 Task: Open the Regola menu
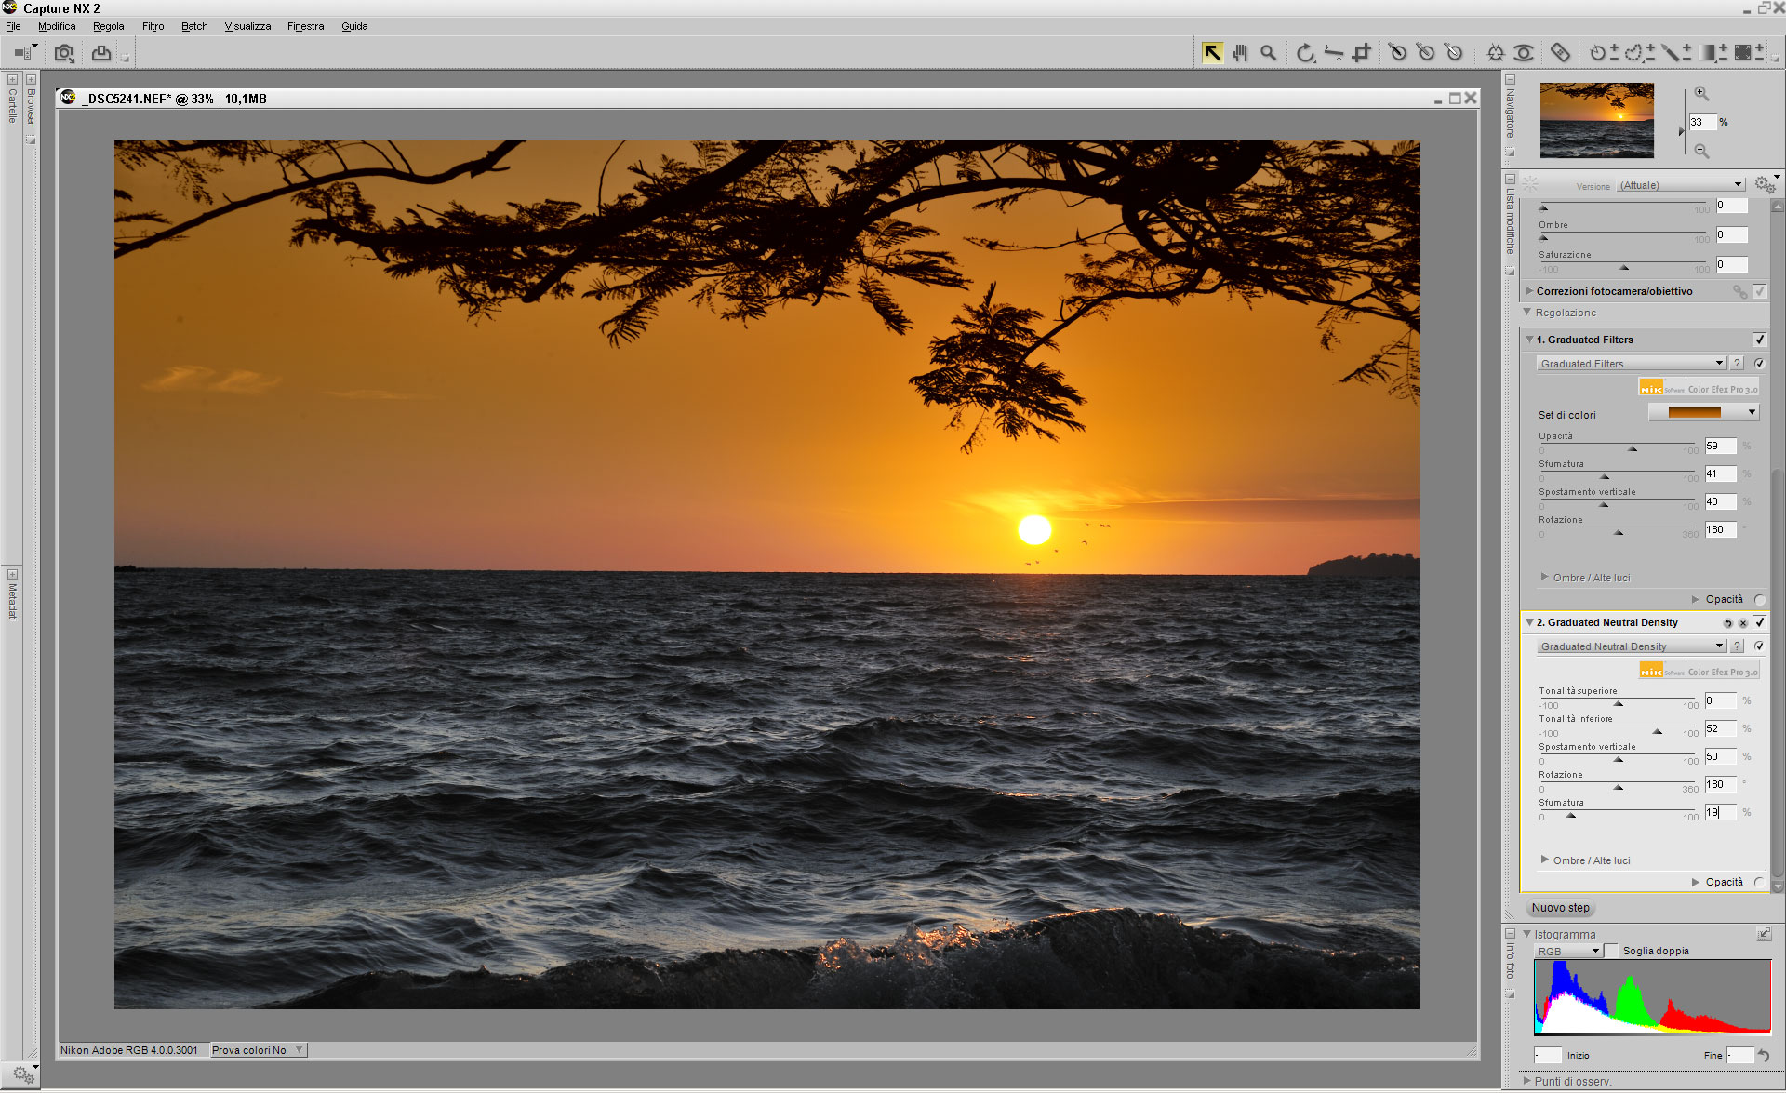pyautogui.click(x=108, y=26)
